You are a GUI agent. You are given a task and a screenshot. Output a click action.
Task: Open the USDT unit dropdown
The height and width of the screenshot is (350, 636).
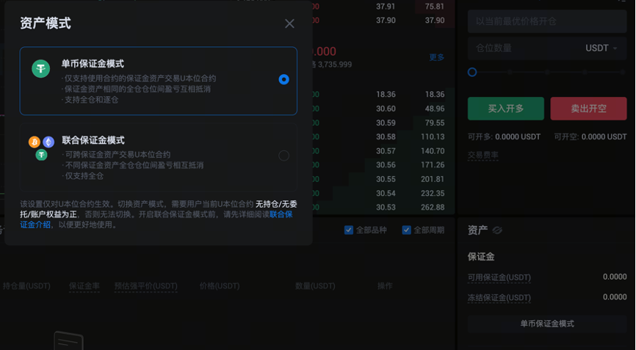tap(601, 48)
